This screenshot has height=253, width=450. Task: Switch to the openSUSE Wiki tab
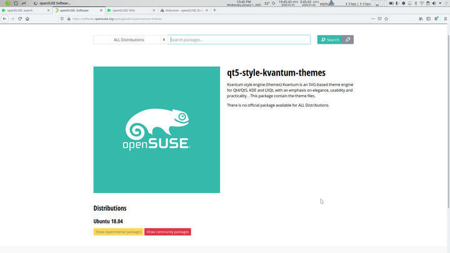[x=130, y=11]
